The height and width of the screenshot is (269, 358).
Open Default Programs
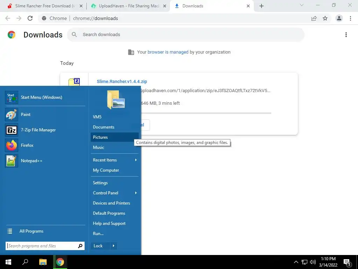click(114, 213)
